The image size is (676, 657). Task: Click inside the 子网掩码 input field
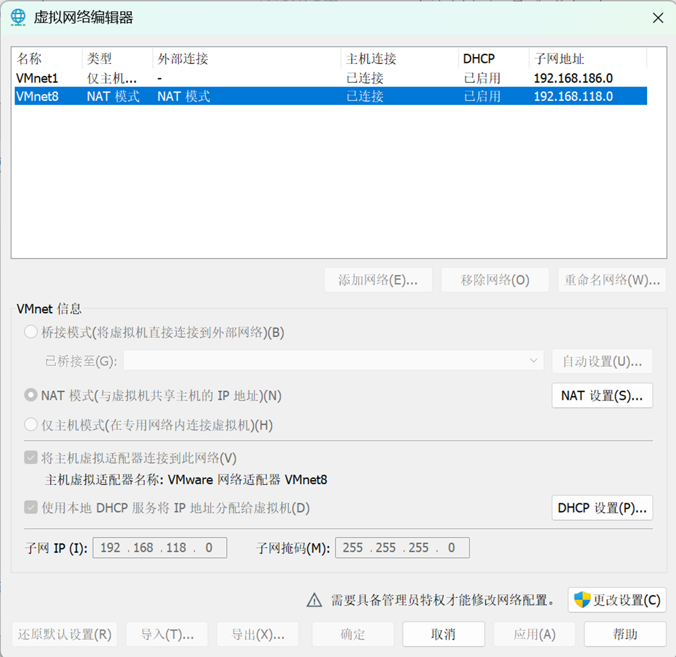(402, 547)
